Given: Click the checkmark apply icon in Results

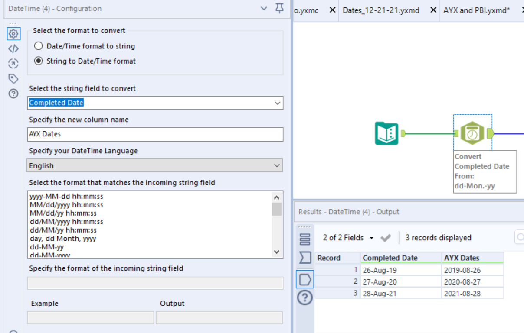Looking at the screenshot, I should [x=386, y=238].
